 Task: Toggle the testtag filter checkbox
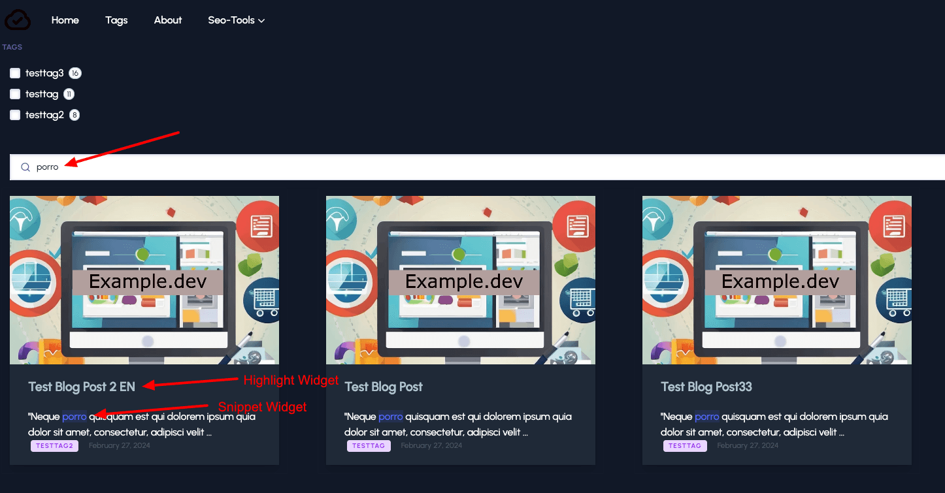pos(15,94)
